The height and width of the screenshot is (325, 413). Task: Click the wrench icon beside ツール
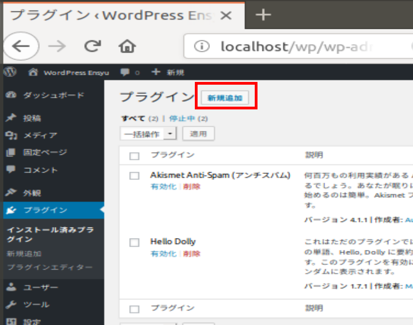[x=11, y=304]
